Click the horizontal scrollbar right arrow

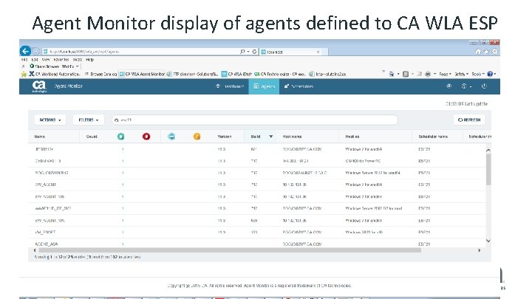click(x=479, y=250)
